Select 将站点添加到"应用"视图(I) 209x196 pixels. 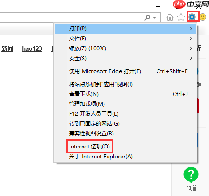[125, 84]
